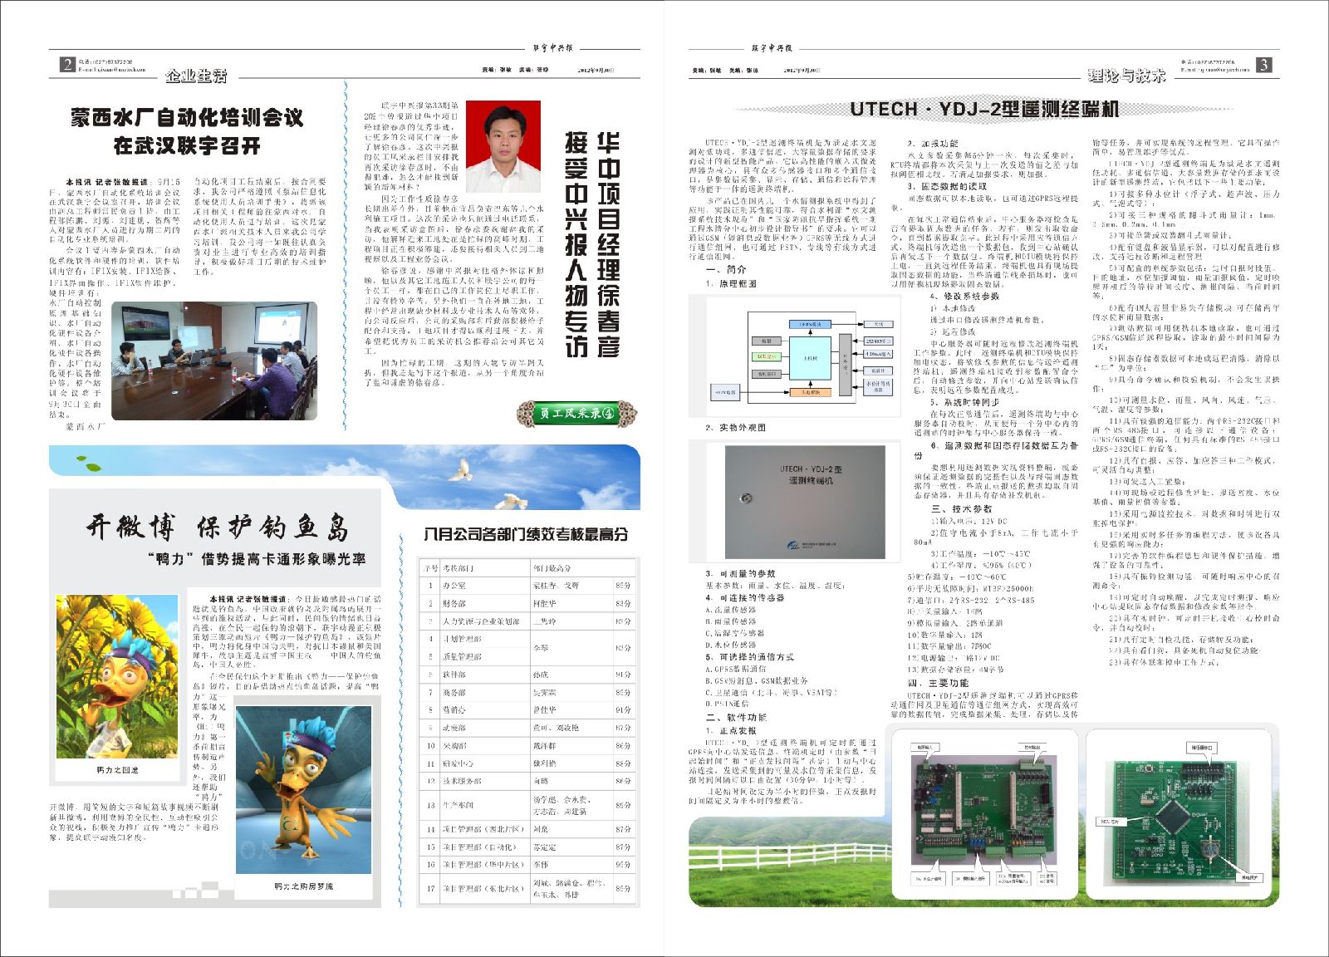Select the GPRS模块 block in the principle diagram

(x=810, y=324)
